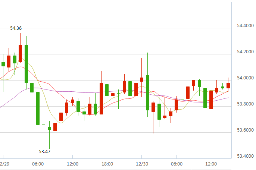Select the large red candle before 18:00

(101, 98)
